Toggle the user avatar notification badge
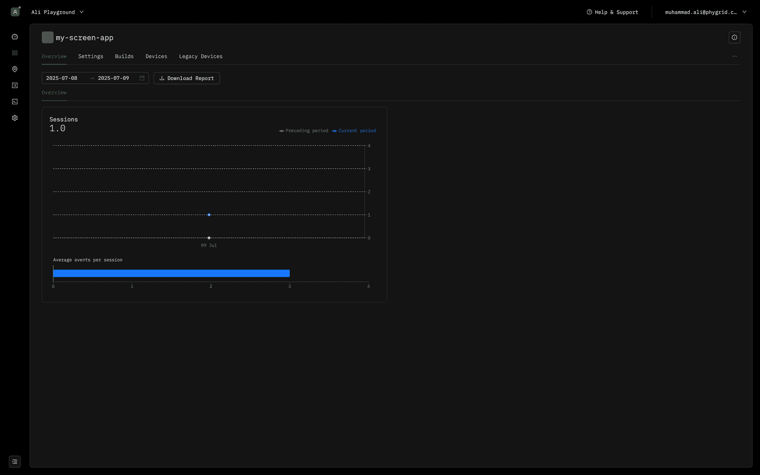Viewport: 760px width, 475px height. (x=20, y=7)
